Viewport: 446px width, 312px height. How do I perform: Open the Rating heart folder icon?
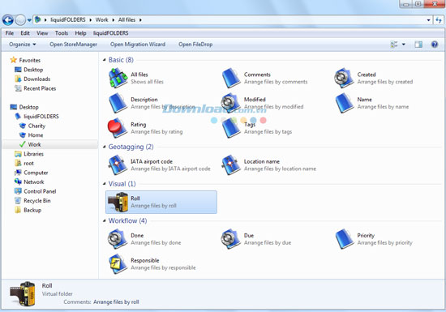point(118,128)
